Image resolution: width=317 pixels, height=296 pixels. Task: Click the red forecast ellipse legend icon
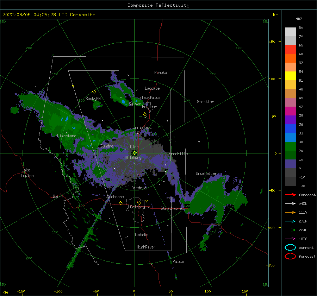[290, 256]
